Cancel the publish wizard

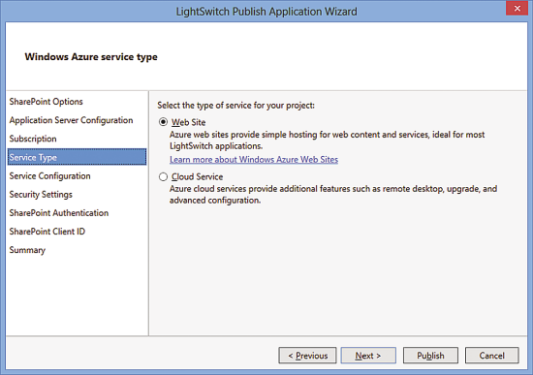[492, 356]
